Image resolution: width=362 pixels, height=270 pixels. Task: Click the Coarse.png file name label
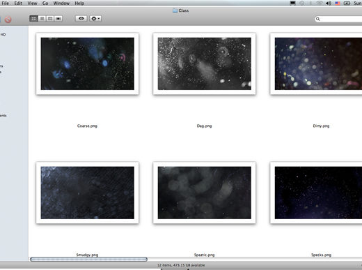click(87, 126)
